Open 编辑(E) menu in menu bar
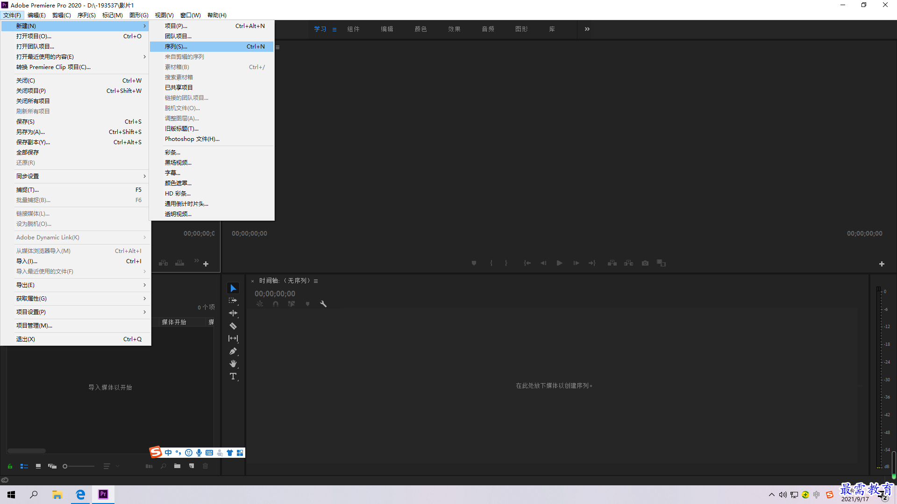Image resolution: width=897 pixels, height=504 pixels. (x=36, y=15)
